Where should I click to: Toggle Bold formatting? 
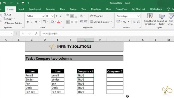28,22
